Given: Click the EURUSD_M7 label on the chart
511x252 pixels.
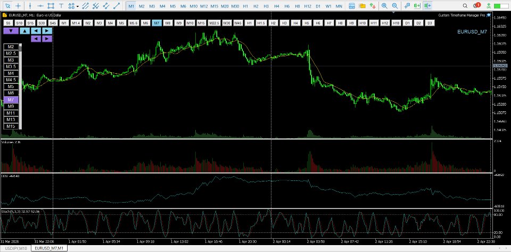Looking at the screenshot, I should tap(472, 32).
